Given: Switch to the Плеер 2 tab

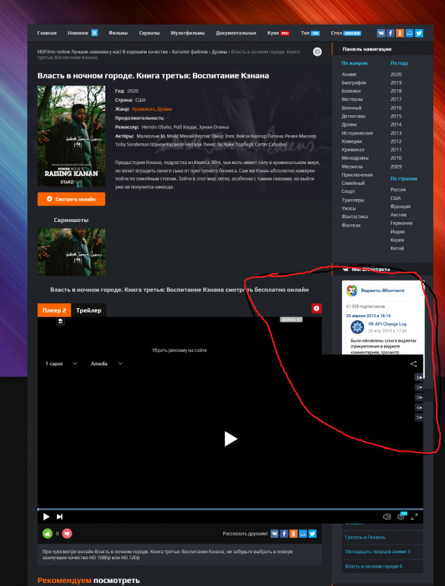Looking at the screenshot, I should (54, 310).
